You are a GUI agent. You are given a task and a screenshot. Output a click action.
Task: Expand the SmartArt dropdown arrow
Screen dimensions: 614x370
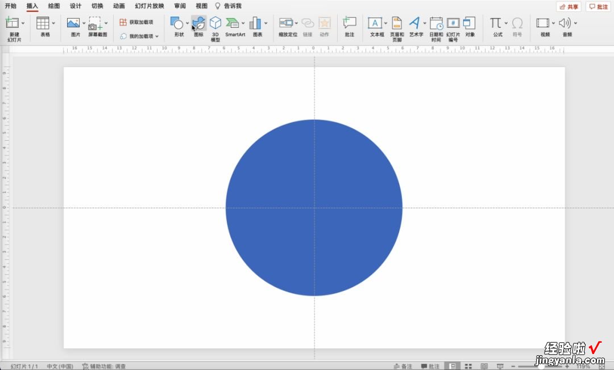coord(243,23)
